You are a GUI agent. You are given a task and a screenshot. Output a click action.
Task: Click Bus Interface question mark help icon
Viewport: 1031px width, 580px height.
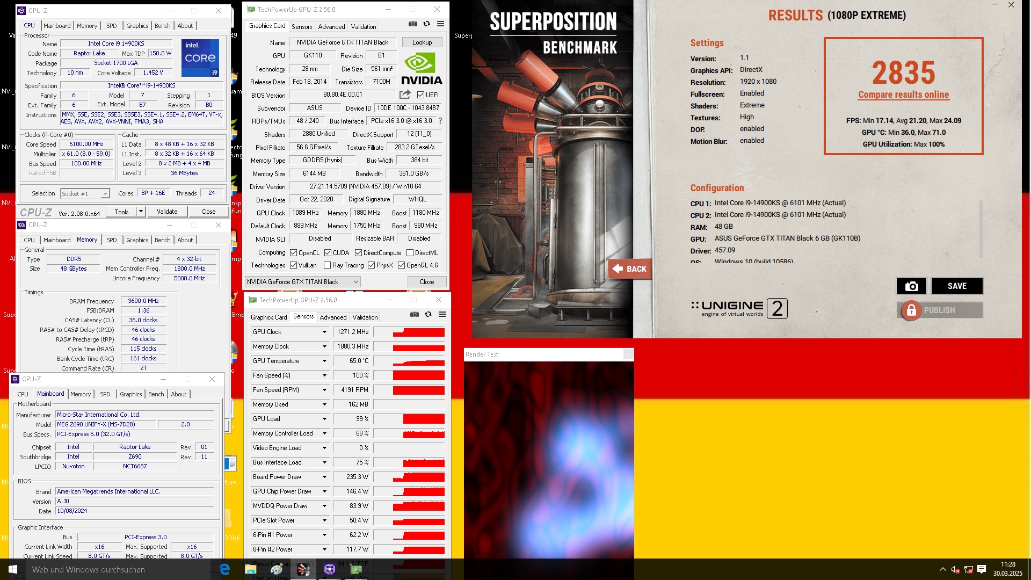[440, 121]
